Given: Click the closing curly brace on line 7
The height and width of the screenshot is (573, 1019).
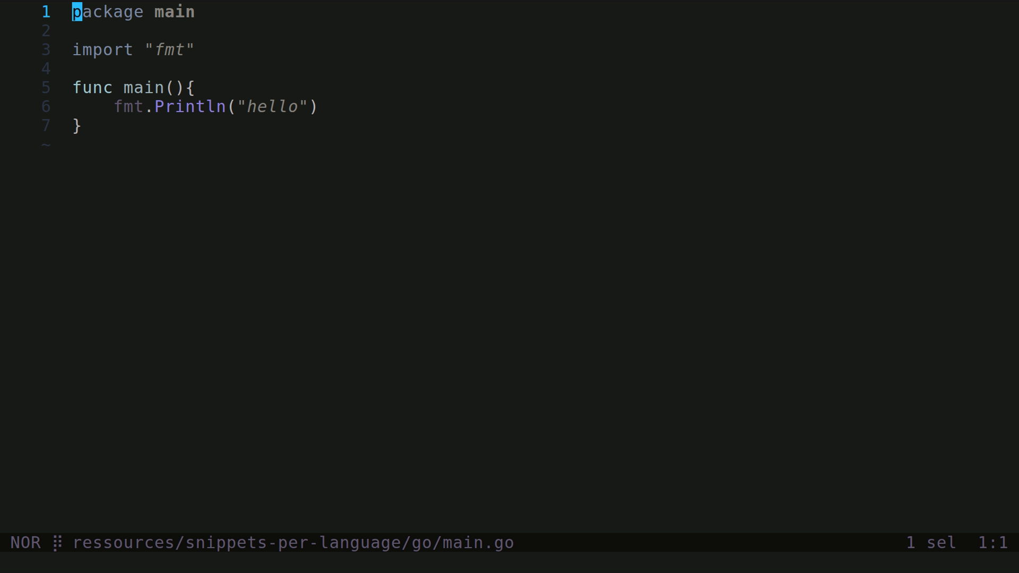Looking at the screenshot, I should pos(77,126).
